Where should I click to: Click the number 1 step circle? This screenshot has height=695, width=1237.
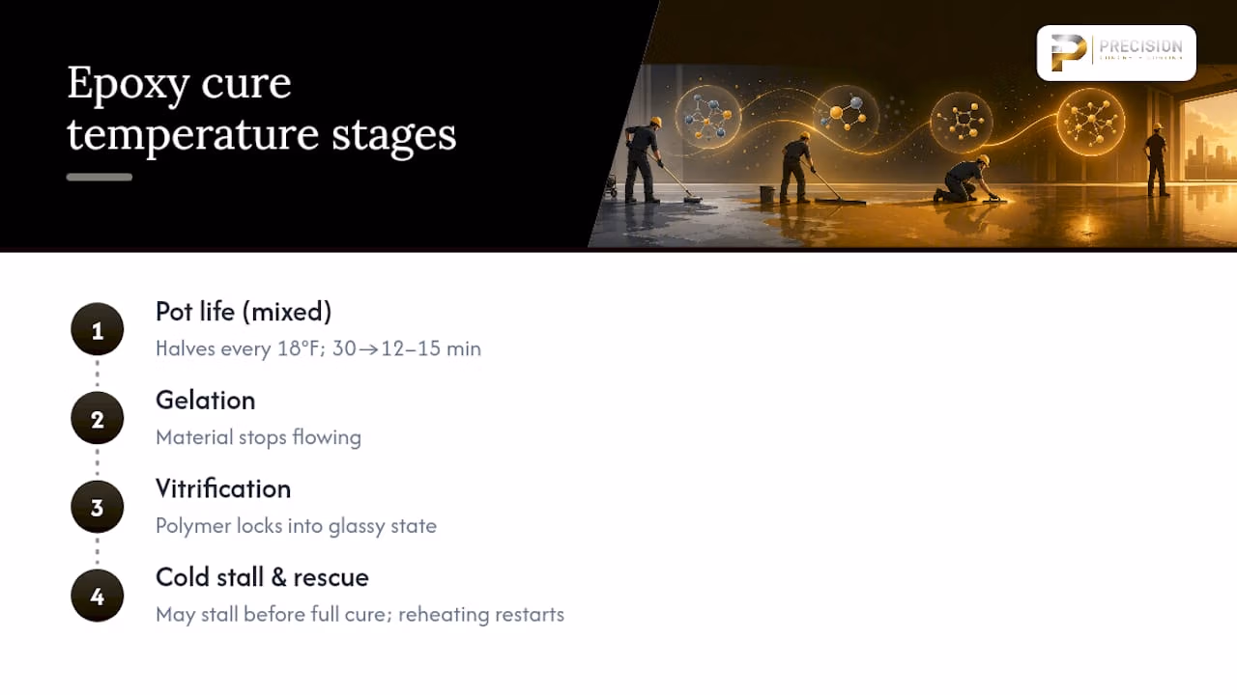click(x=98, y=330)
